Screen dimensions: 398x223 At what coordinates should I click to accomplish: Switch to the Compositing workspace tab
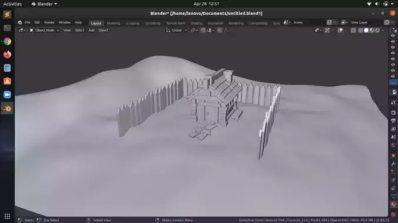pos(258,23)
